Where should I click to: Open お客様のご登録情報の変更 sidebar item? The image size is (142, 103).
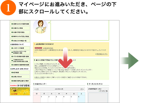tap(20, 65)
